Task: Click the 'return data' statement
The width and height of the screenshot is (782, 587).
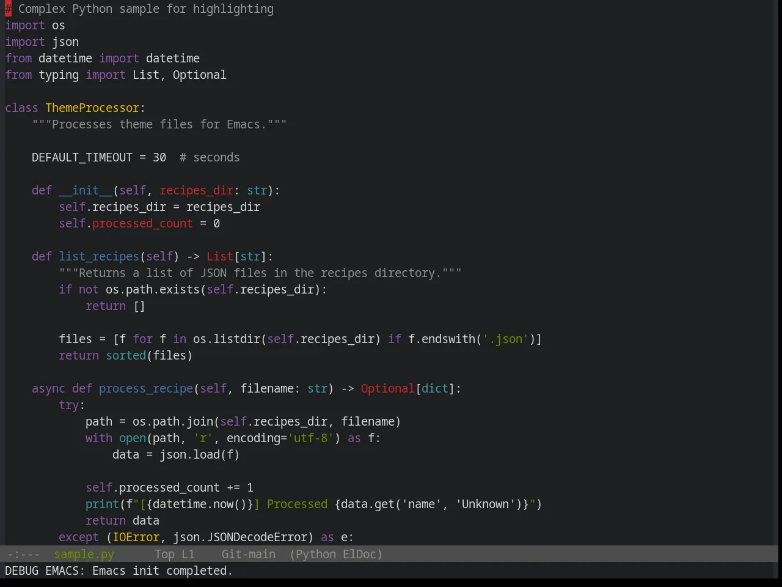Action: tap(122, 520)
